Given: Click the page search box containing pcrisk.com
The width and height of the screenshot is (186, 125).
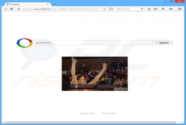Looking at the screenshot, I should (94, 43).
